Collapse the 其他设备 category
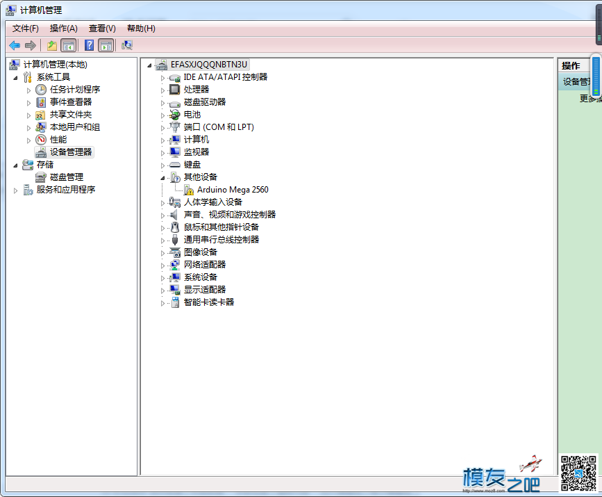 (162, 178)
